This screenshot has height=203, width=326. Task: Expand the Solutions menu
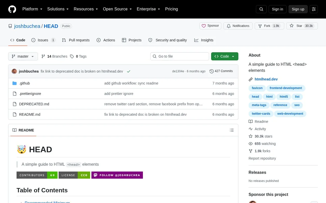[58, 9]
